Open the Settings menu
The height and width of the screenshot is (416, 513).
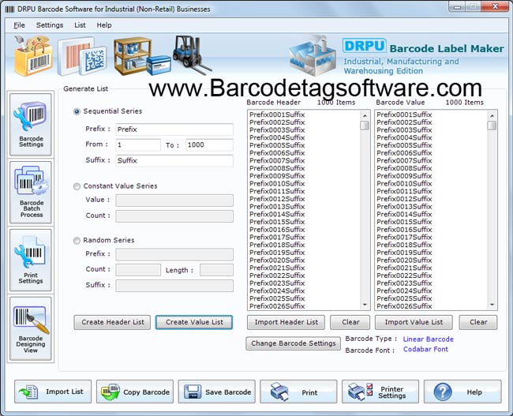[50, 25]
